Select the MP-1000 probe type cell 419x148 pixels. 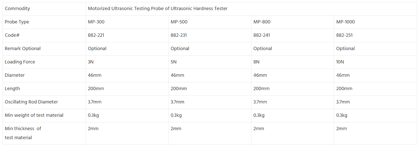tap(345, 22)
